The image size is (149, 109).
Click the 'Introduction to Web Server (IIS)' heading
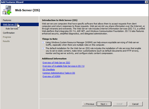pos(60,20)
